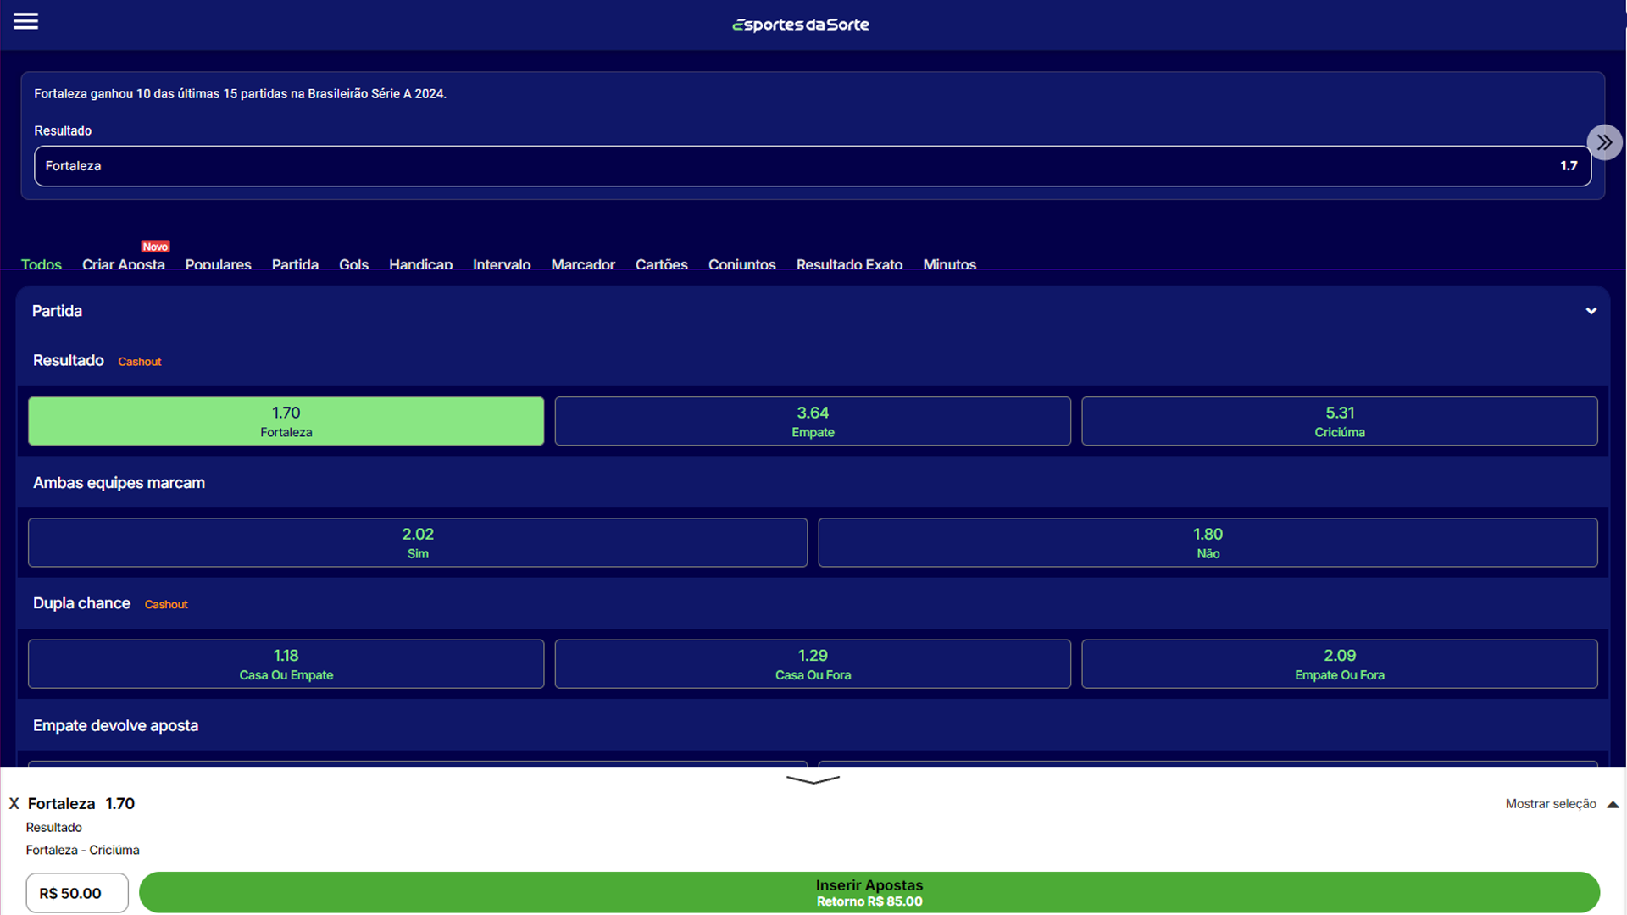Screen dimensions: 1627x915
Task: Click the Esportes da Sorte logo
Action: (800, 25)
